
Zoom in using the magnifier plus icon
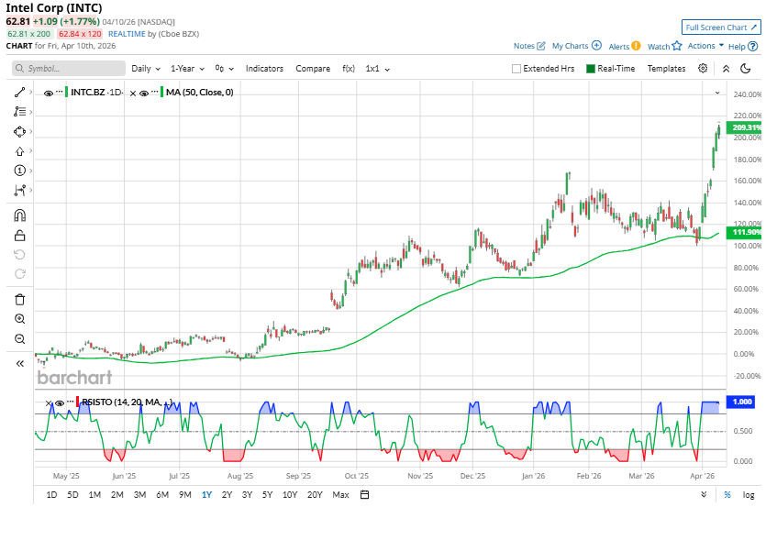tap(19, 319)
